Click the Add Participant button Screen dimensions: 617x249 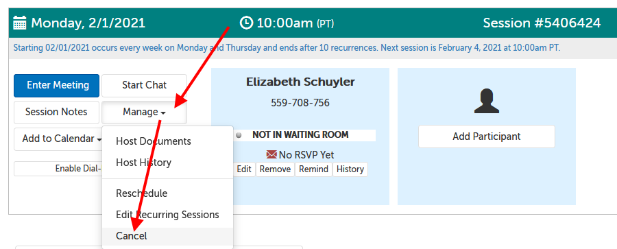(x=486, y=137)
